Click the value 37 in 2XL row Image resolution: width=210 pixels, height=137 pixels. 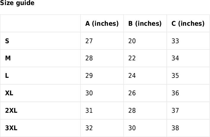click(x=175, y=110)
